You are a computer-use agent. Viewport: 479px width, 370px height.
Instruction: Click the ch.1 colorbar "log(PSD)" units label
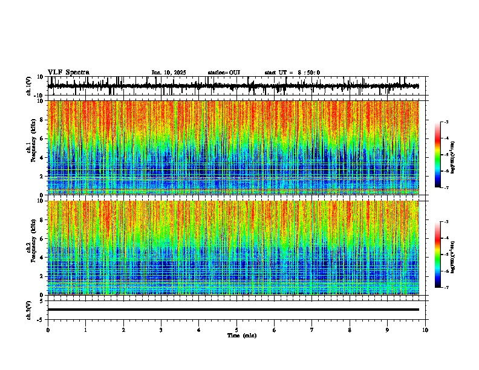(x=452, y=158)
